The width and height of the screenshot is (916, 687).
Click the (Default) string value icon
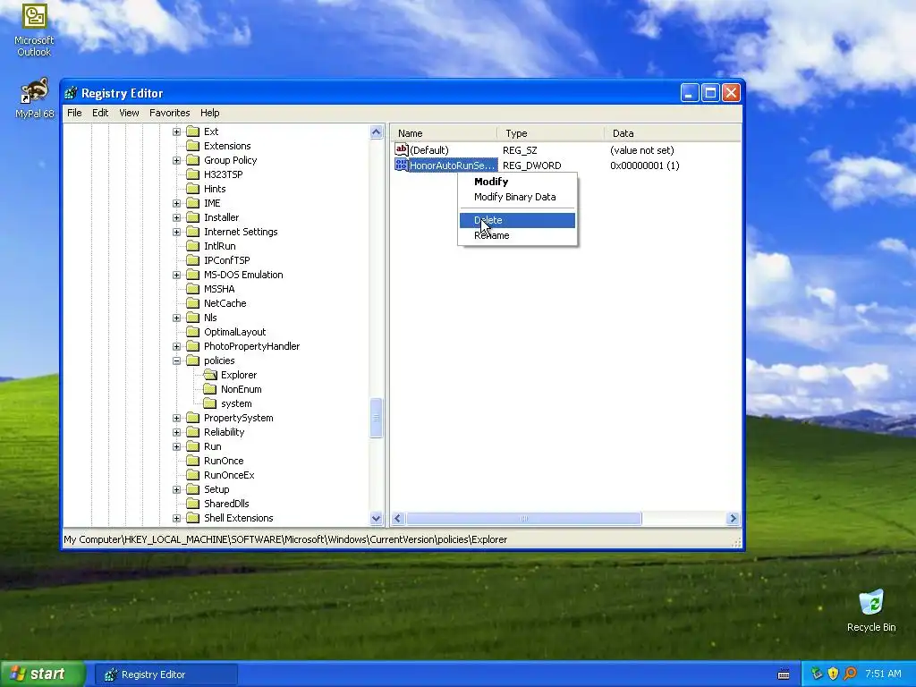(402, 150)
